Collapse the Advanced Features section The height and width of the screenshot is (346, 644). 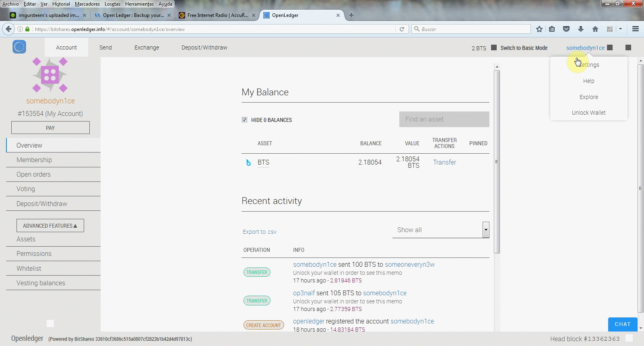coord(50,226)
